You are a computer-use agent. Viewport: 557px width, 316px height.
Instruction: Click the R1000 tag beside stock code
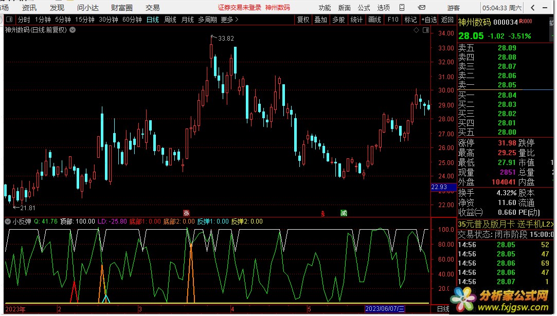[526, 21]
